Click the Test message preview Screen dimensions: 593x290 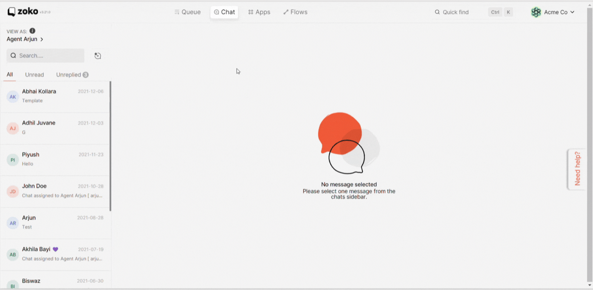(x=27, y=227)
